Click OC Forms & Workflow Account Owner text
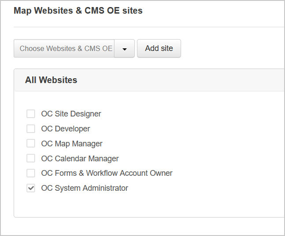This screenshot has height=236, width=285. (107, 173)
